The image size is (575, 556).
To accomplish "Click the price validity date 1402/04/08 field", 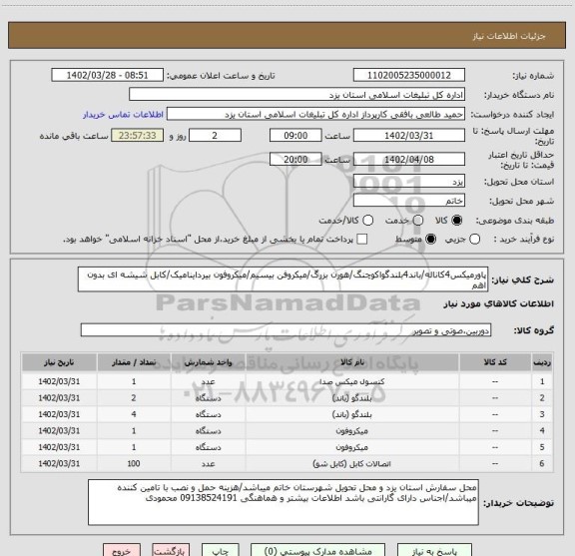I will click(x=409, y=159).
